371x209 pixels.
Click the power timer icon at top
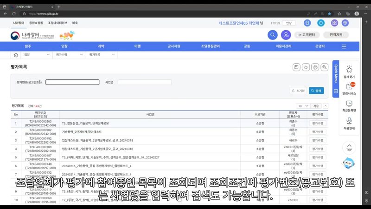[321, 23]
